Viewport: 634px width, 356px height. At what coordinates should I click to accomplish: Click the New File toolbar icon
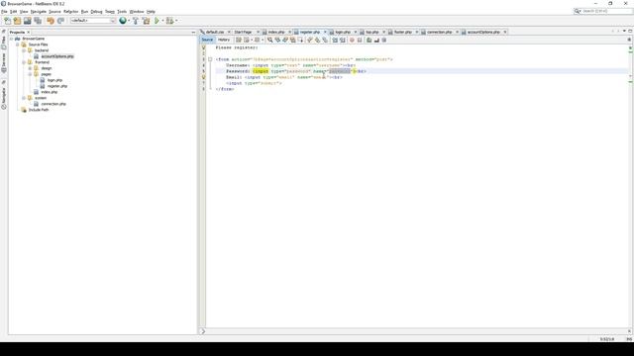[x=8, y=21]
